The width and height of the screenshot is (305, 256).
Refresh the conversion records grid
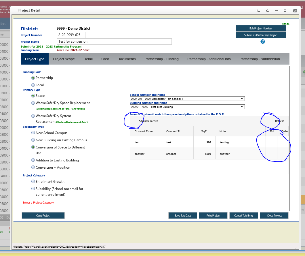click(279, 121)
